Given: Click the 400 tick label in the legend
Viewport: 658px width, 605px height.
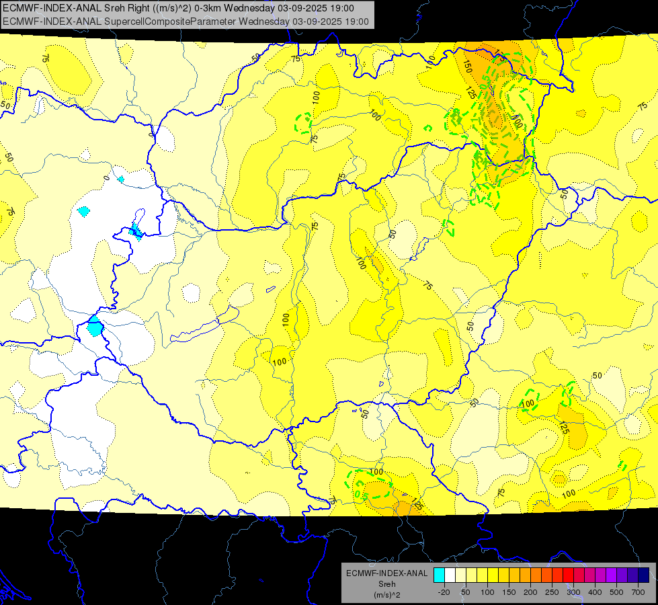Looking at the screenshot, I should [595, 592].
